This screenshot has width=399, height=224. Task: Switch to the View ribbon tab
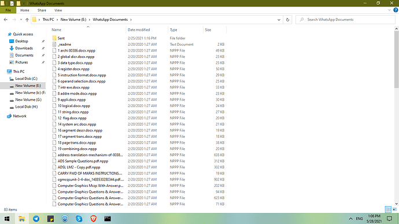pyautogui.click(x=58, y=10)
